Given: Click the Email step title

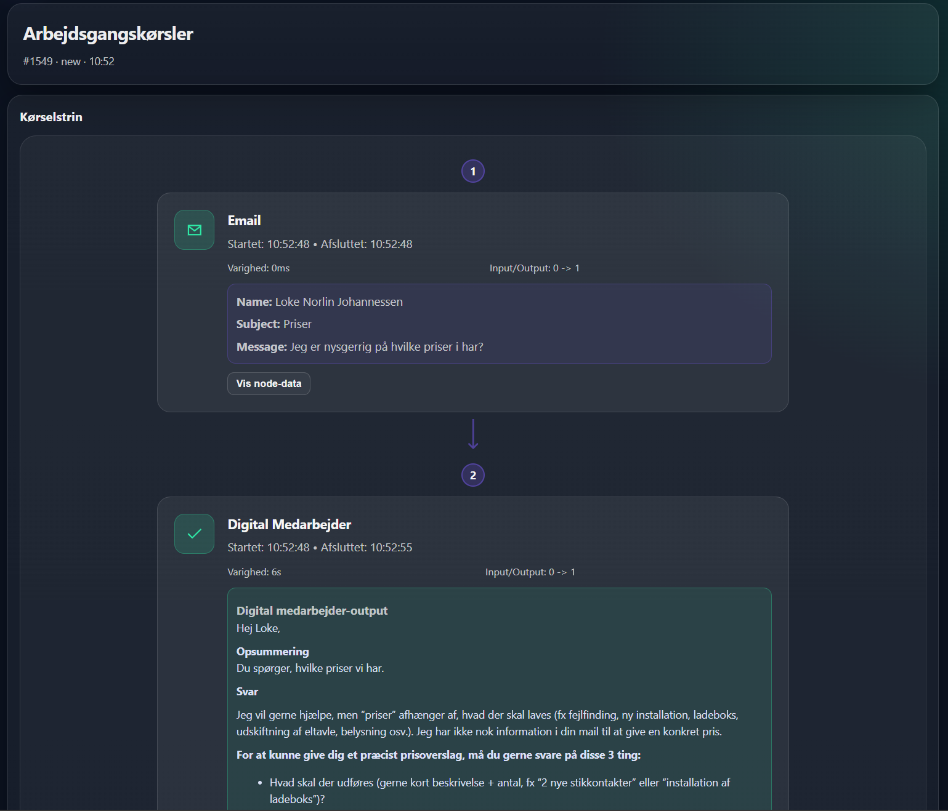Looking at the screenshot, I should pyautogui.click(x=244, y=221).
